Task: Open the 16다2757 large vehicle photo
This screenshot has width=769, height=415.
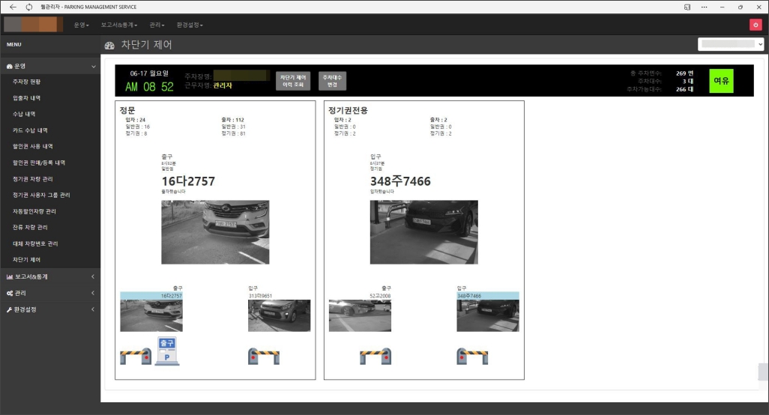Action: click(215, 231)
